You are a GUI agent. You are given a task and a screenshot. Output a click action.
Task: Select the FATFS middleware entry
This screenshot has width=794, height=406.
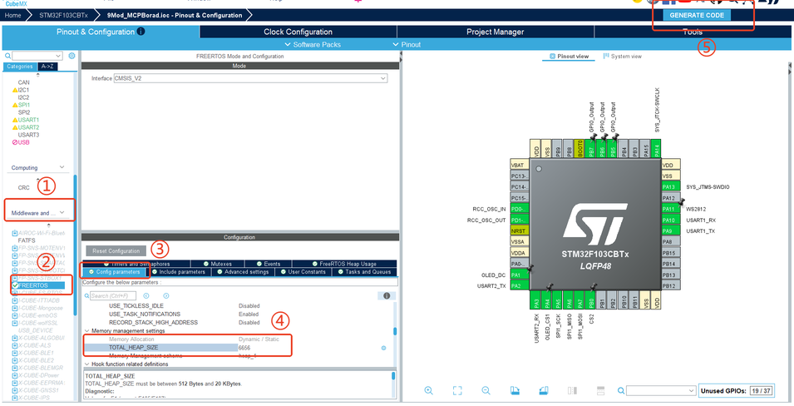coord(27,240)
